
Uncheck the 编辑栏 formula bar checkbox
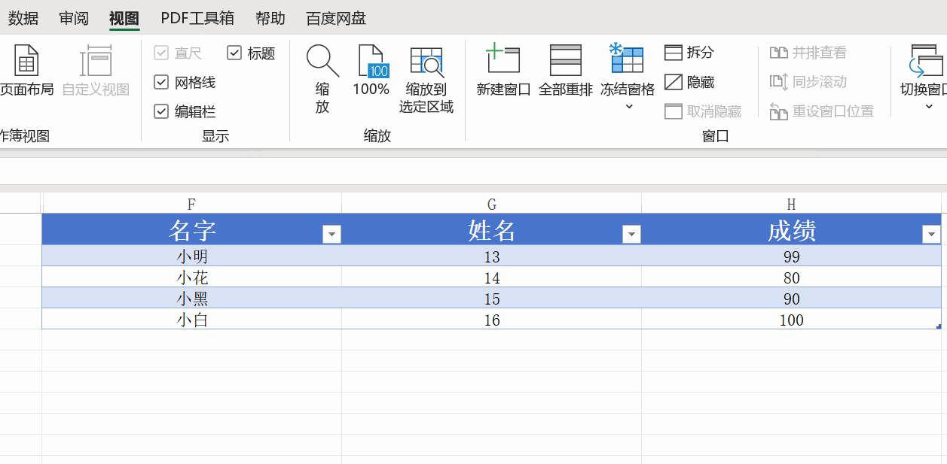point(161,111)
